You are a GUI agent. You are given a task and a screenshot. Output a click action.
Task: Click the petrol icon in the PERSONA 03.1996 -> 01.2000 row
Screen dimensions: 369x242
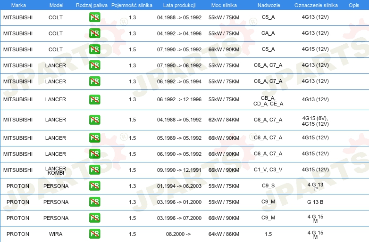pyautogui.click(x=94, y=202)
